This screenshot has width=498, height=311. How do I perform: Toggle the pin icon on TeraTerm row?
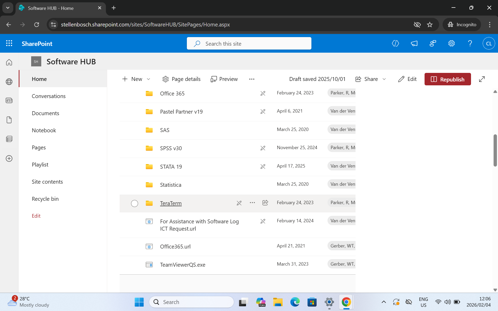tap(239, 203)
